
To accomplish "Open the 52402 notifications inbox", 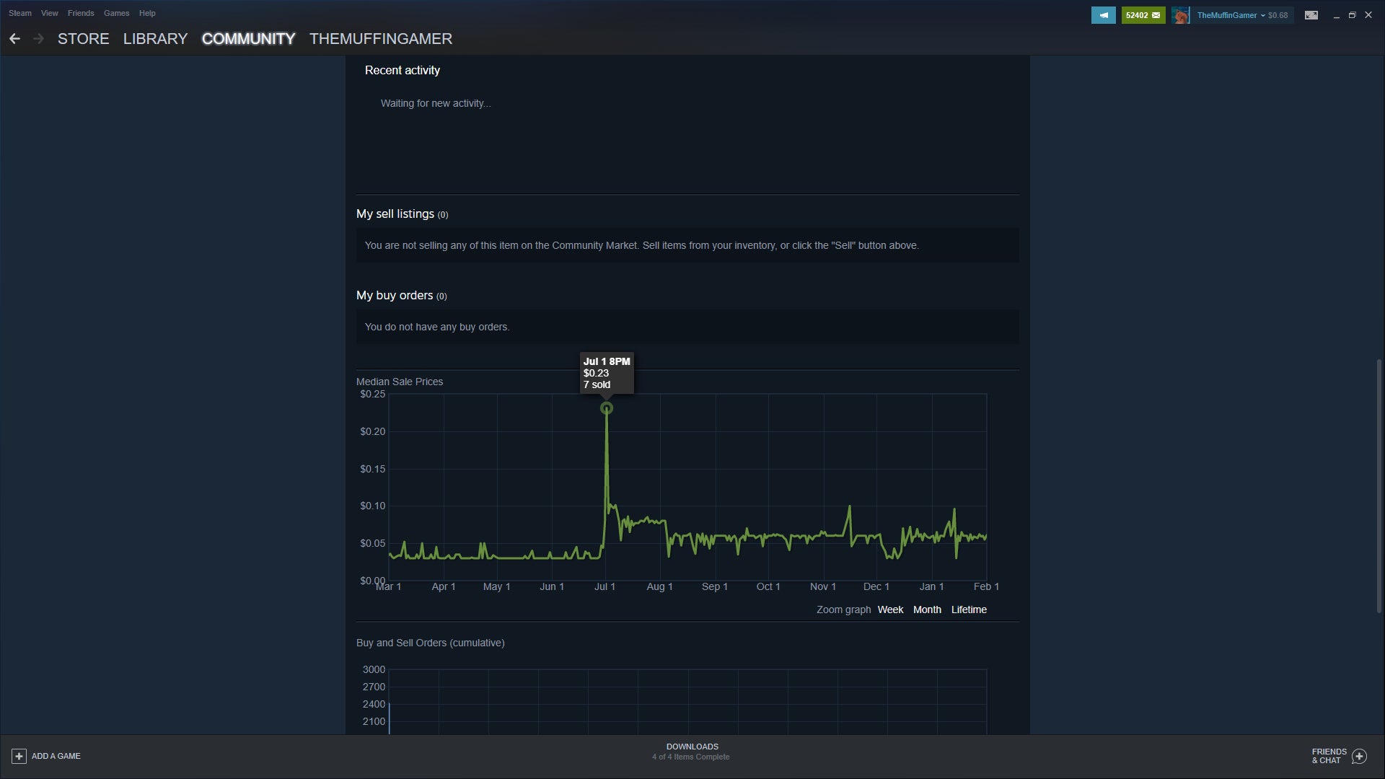I will point(1143,15).
